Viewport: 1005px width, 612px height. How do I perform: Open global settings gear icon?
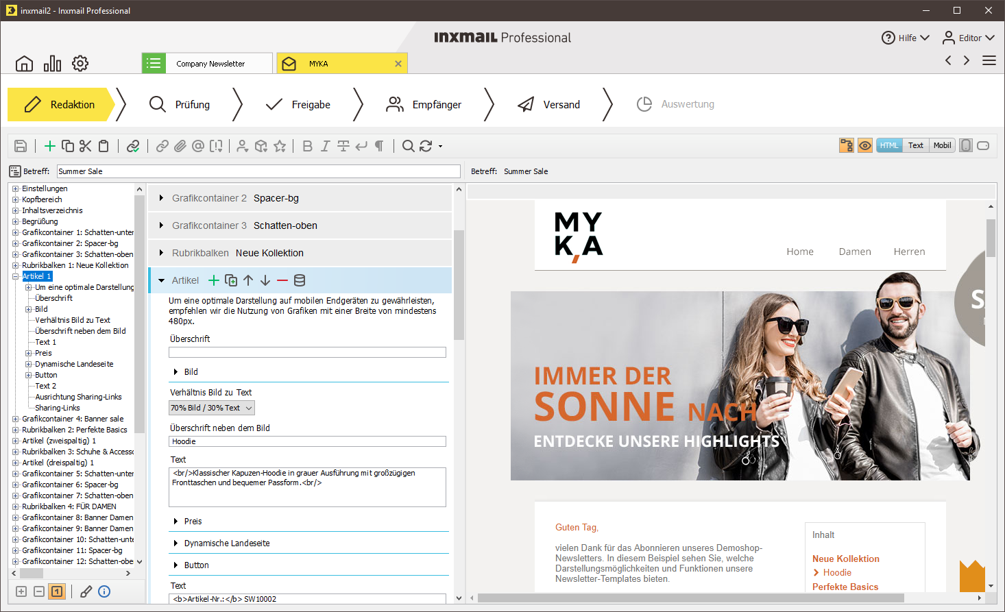click(80, 64)
